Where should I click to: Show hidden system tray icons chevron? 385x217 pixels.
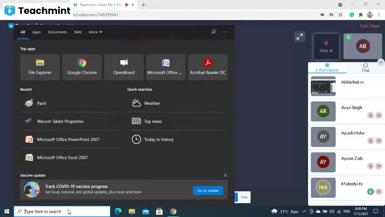click(x=304, y=211)
